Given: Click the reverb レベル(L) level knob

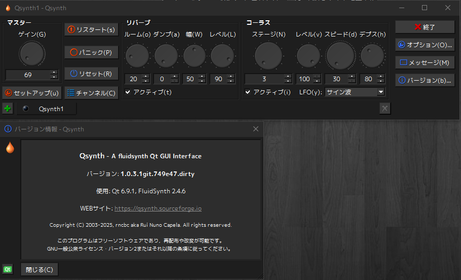Looking at the screenshot, I should [x=222, y=56].
